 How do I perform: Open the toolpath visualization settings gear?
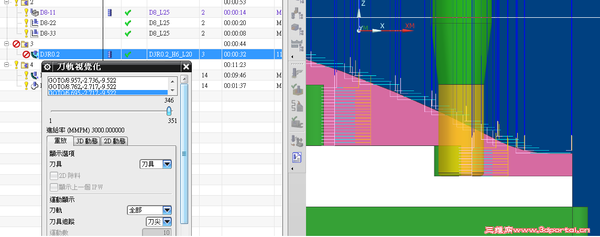tap(47, 67)
